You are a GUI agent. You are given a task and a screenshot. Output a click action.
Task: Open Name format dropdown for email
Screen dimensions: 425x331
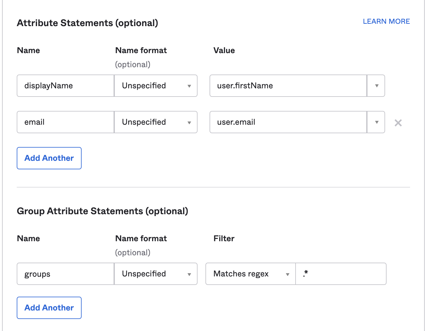156,122
